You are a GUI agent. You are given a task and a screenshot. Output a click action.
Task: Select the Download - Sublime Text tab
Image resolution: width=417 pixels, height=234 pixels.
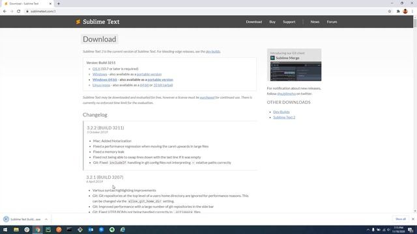[x=28, y=4]
